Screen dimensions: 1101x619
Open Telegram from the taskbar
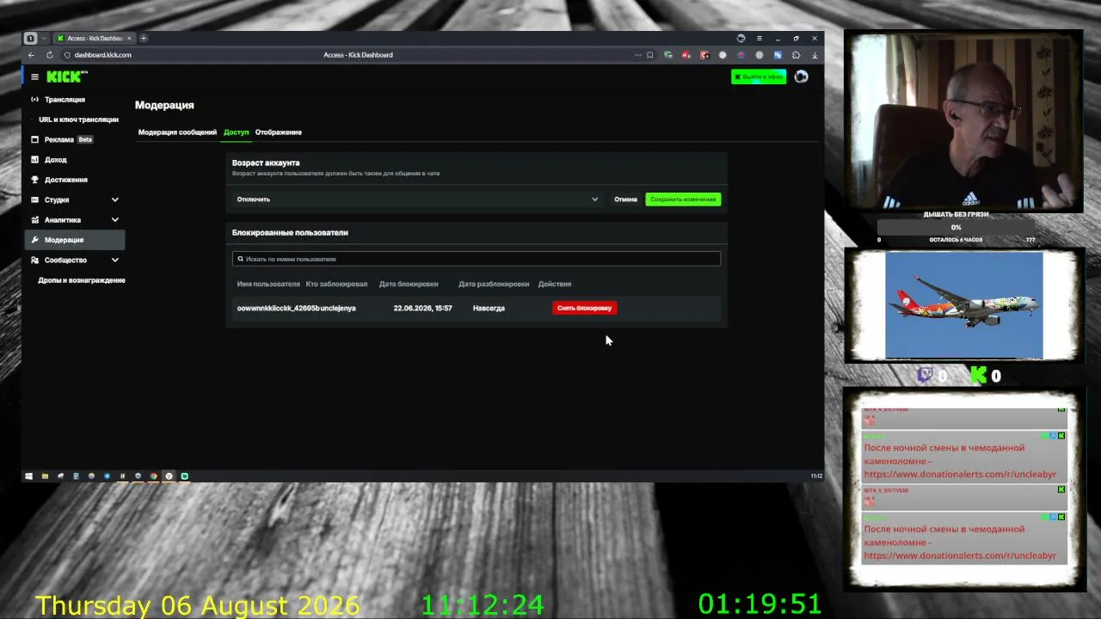coord(107,475)
